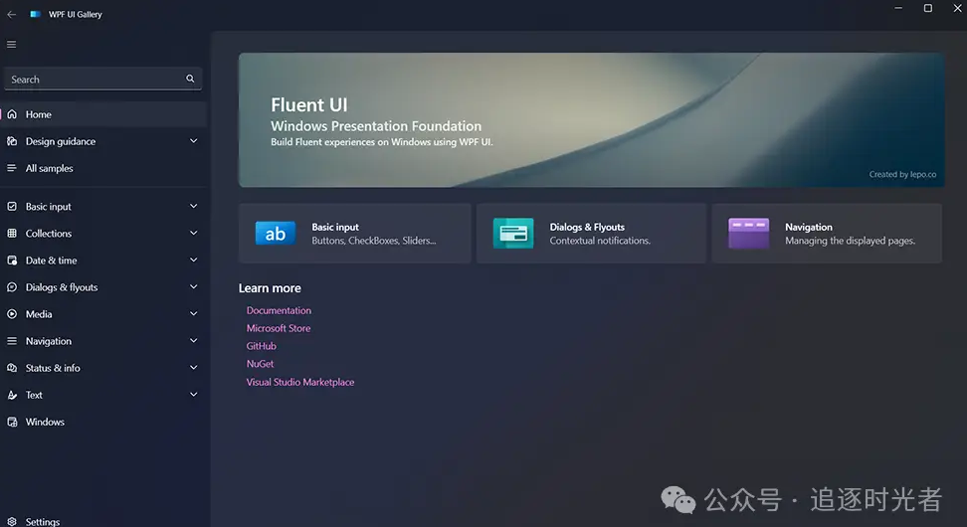The width and height of the screenshot is (967, 527).
Task: Toggle the hamburger navigation pane button
Action: 12,45
